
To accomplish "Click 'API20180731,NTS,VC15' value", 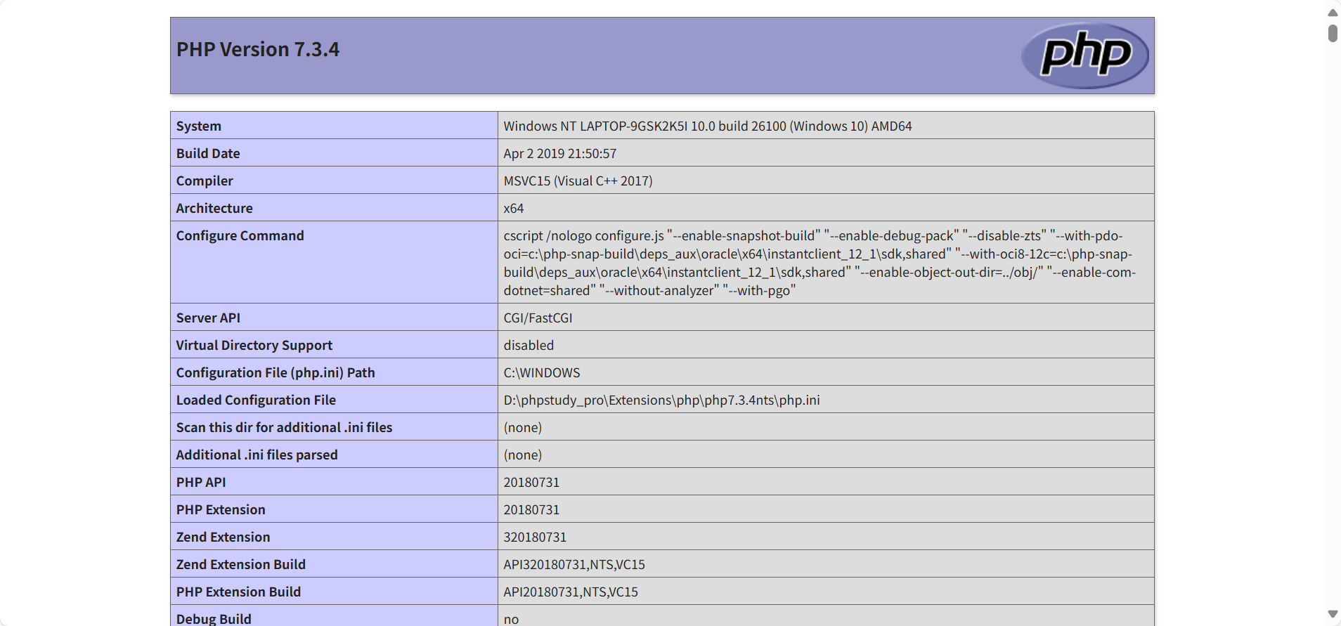I will point(571,592).
